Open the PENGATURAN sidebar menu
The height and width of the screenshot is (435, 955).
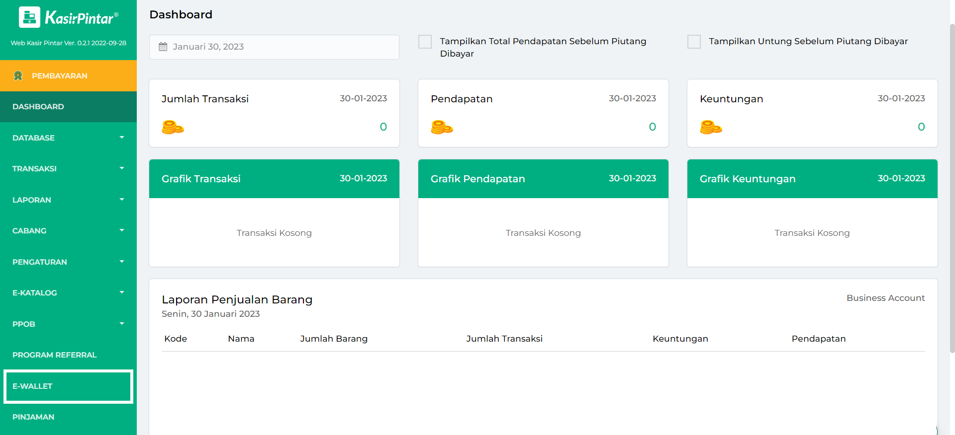tap(68, 262)
